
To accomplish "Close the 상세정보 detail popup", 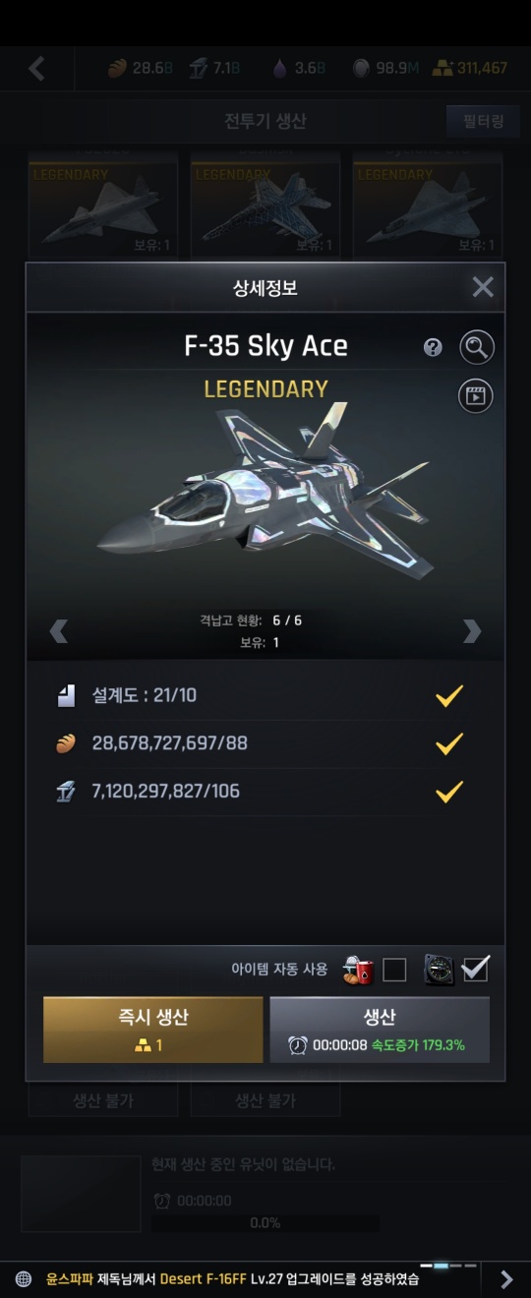I will [483, 287].
